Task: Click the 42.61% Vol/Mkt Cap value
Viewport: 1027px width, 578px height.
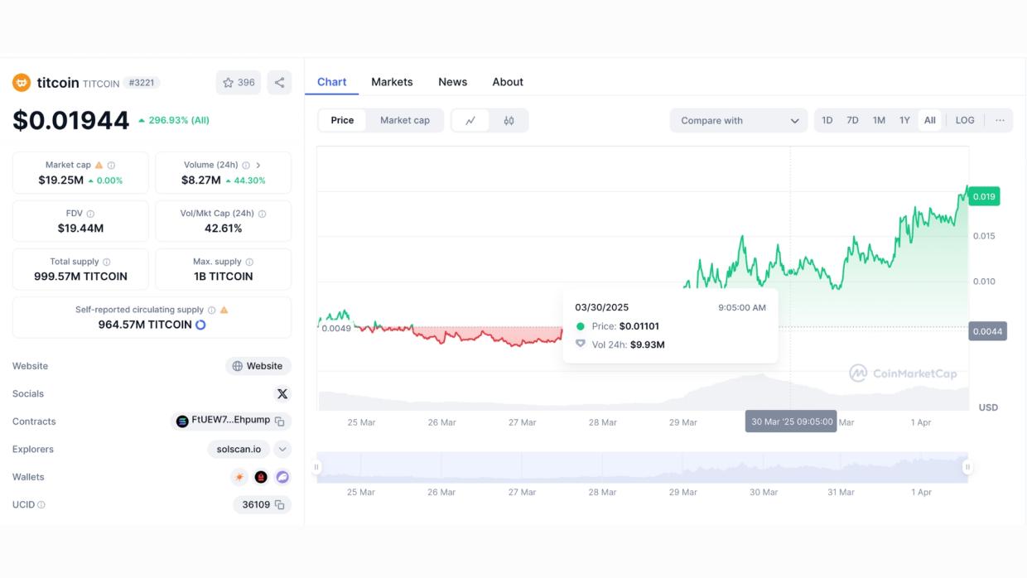Action: [224, 228]
